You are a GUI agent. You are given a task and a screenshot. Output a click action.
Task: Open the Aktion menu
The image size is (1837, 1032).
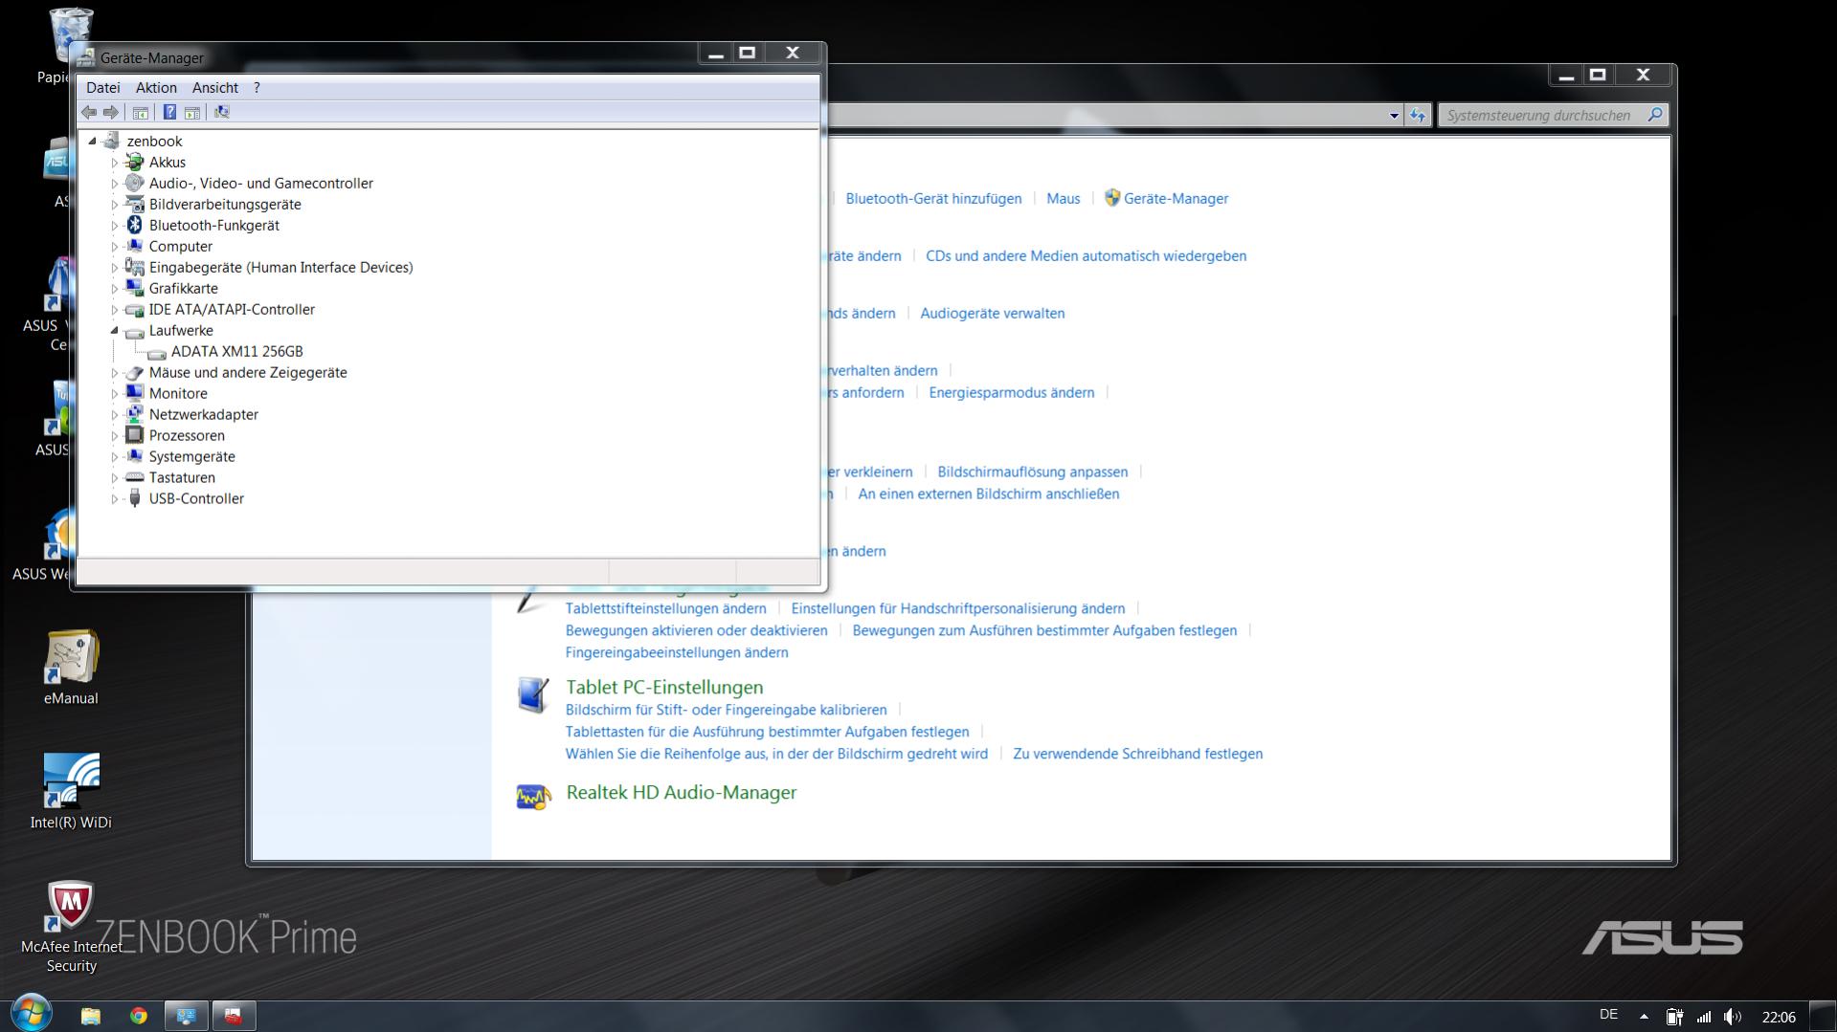(x=156, y=87)
